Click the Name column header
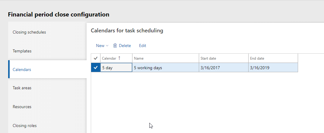Viewport: 324px width, 133px height. tap(139, 58)
